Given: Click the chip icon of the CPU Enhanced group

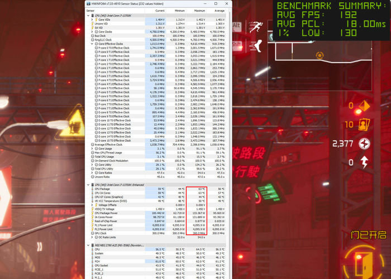Looking at the screenshot, I should 93,185.
